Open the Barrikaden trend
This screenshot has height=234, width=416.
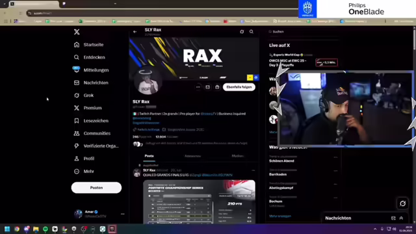pyautogui.click(x=278, y=174)
